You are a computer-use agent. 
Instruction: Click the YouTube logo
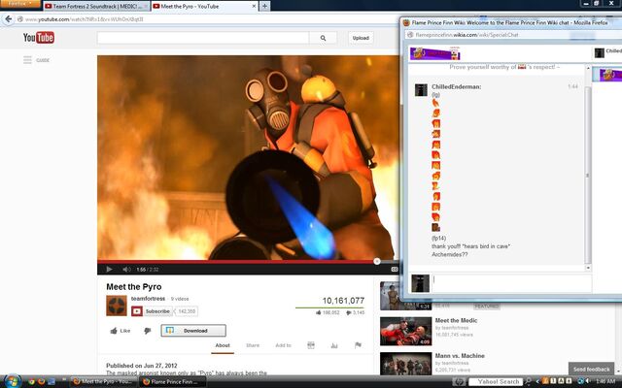(x=39, y=38)
